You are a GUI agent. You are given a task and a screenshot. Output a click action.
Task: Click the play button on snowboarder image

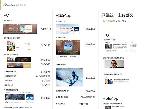tap(69, 78)
